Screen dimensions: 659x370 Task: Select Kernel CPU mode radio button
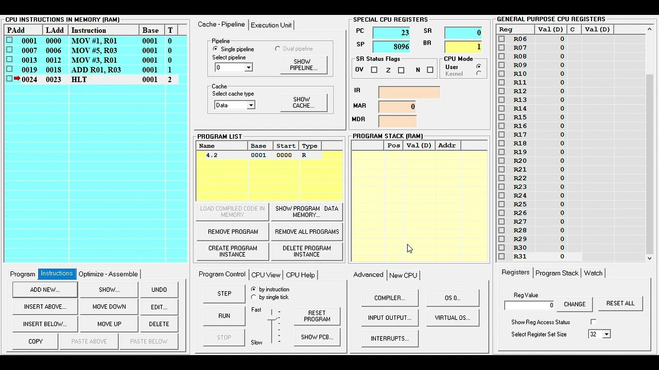pyautogui.click(x=479, y=73)
